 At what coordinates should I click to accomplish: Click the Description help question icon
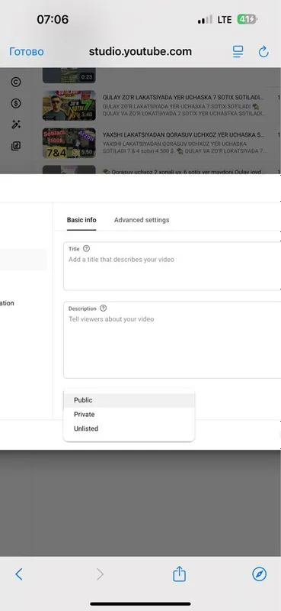pos(103,309)
